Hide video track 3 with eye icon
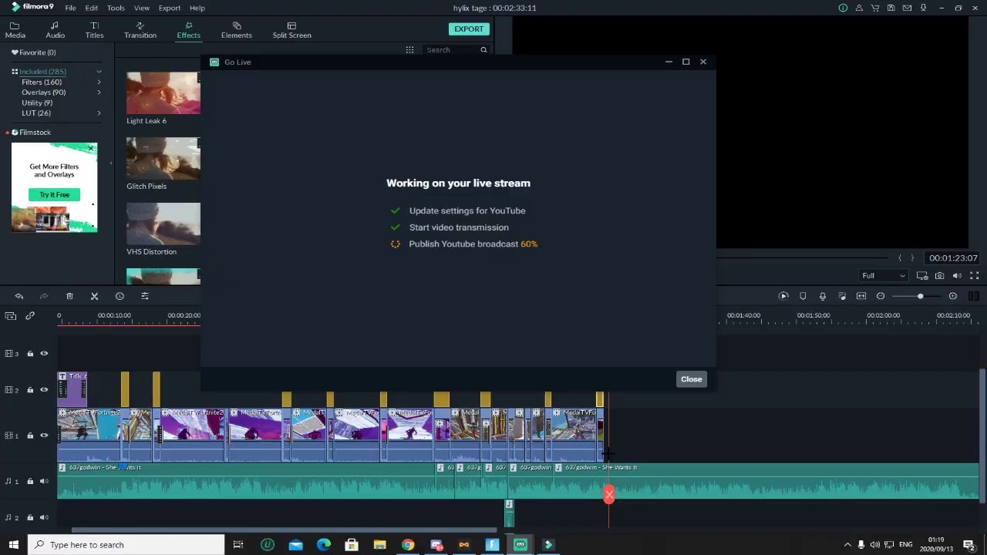 [44, 354]
